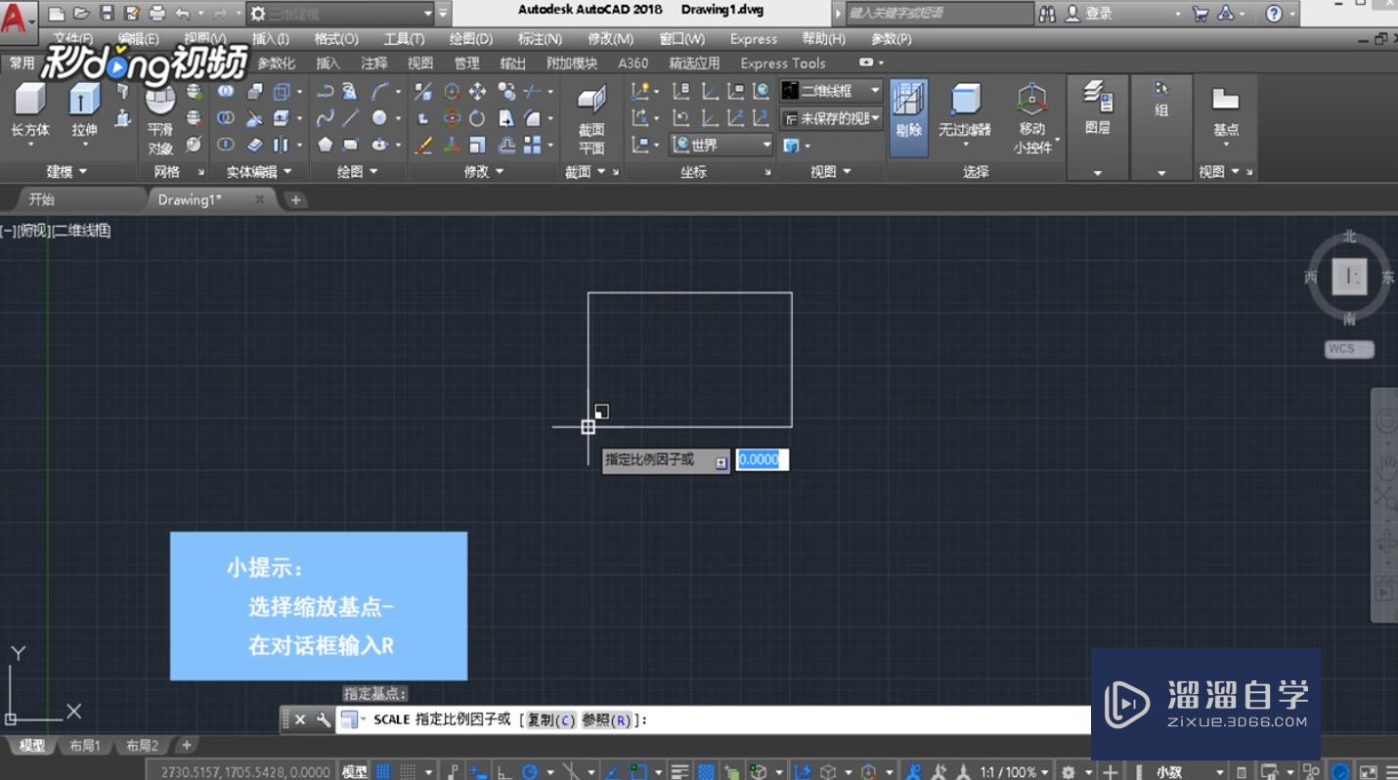This screenshot has width=1398, height=780.
Task: Select the Scale tool in Modify panel
Action: pos(477,145)
